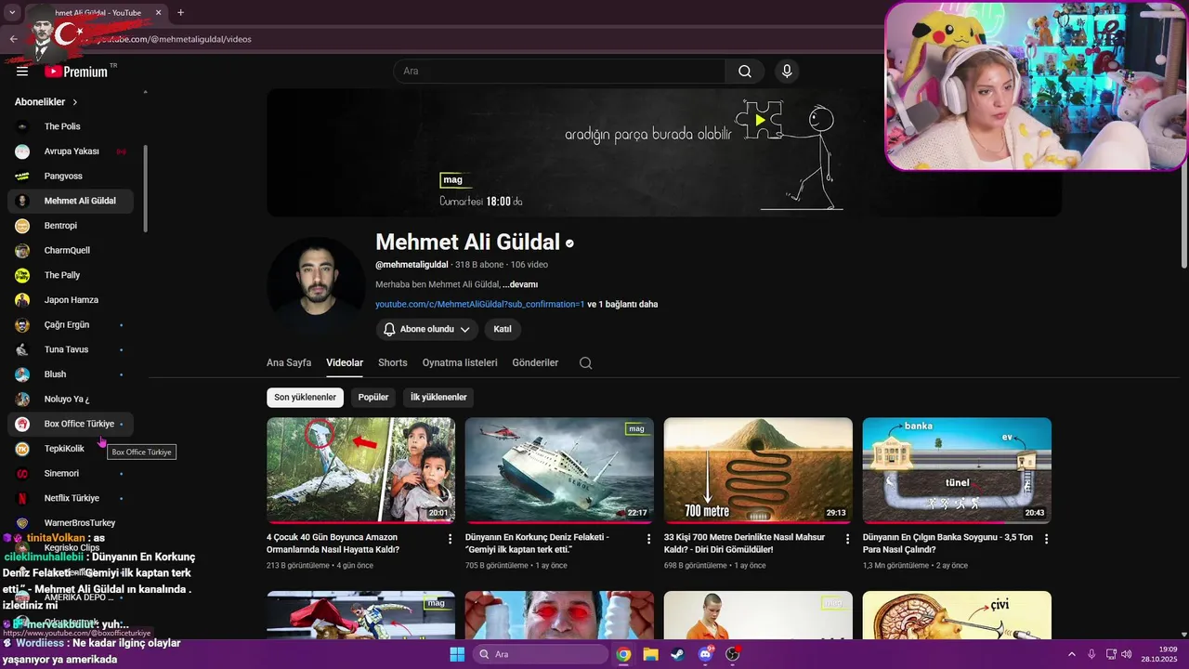Click Mehmet Ali Güldal profile picture

pos(316,285)
